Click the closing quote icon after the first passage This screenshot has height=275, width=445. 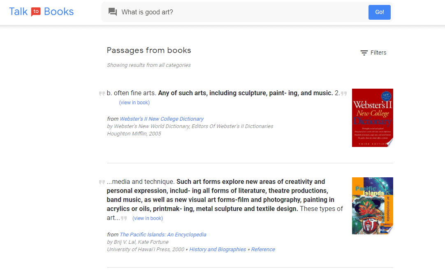pyautogui.click(x=345, y=93)
